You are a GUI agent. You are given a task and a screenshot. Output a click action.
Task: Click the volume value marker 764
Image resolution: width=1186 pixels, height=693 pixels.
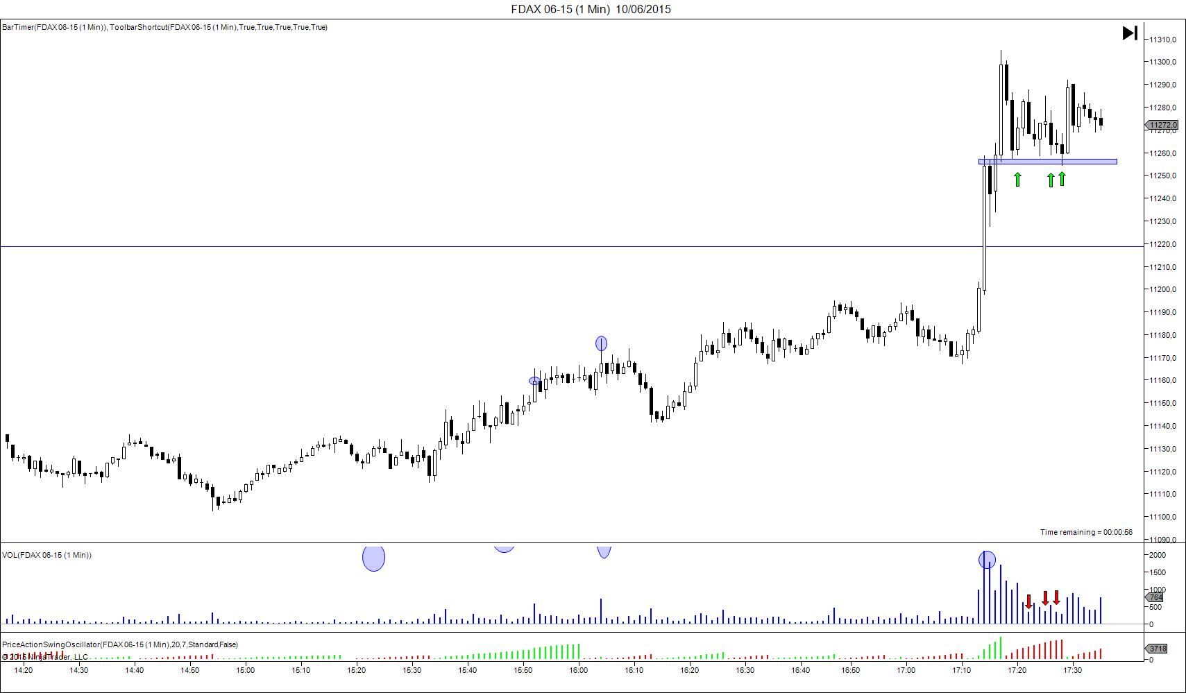[1155, 597]
